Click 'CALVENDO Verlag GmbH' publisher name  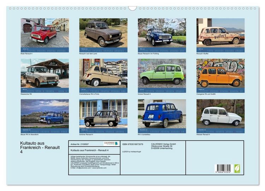tap(164, 144)
